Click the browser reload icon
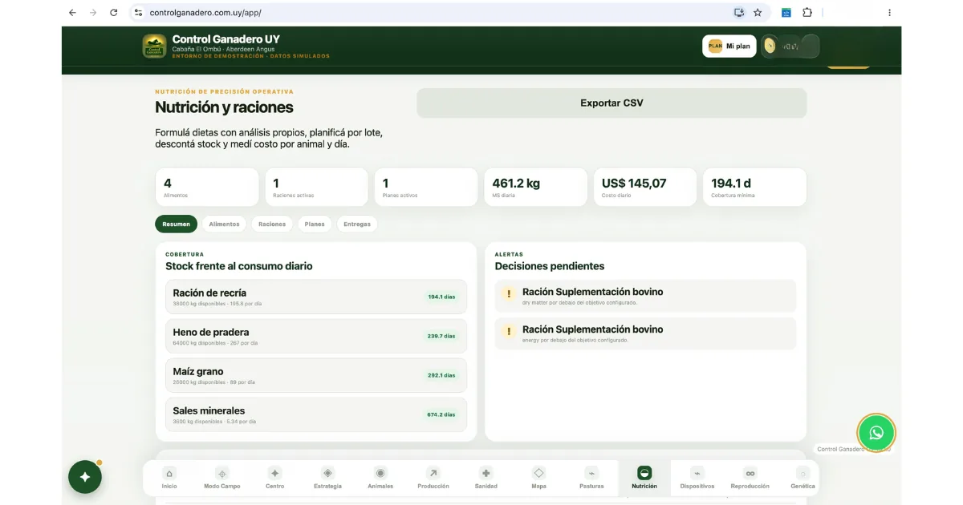 (x=114, y=13)
